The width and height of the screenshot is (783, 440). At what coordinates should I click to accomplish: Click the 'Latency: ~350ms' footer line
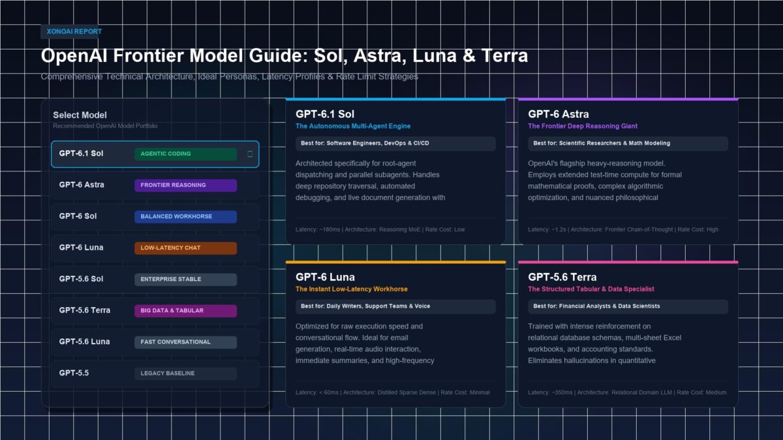[627, 392]
